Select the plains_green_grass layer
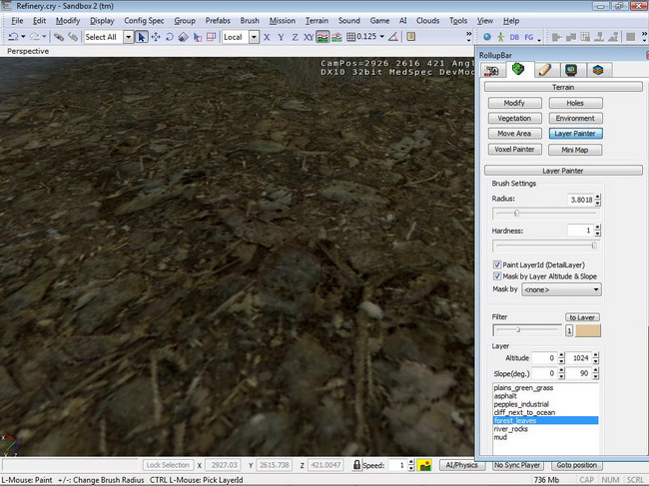The width and height of the screenshot is (649, 486). click(x=545, y=388)
